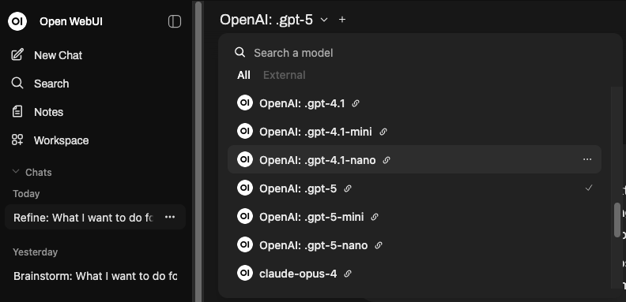Image resolution: width=626 pixels, height=302 pixels.
Task: Toggle the sidebar with panel icon
Action: pyautogui.click(x=175, y=21)
